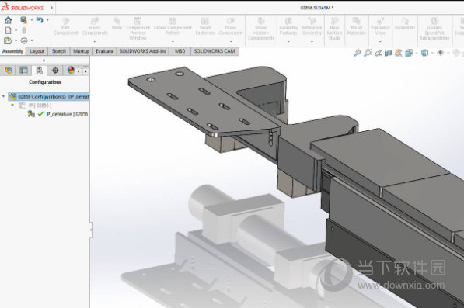464x308 pixels.
Task: Open the Options gear dropdown arrow
Action: click(x=32, y=40)
